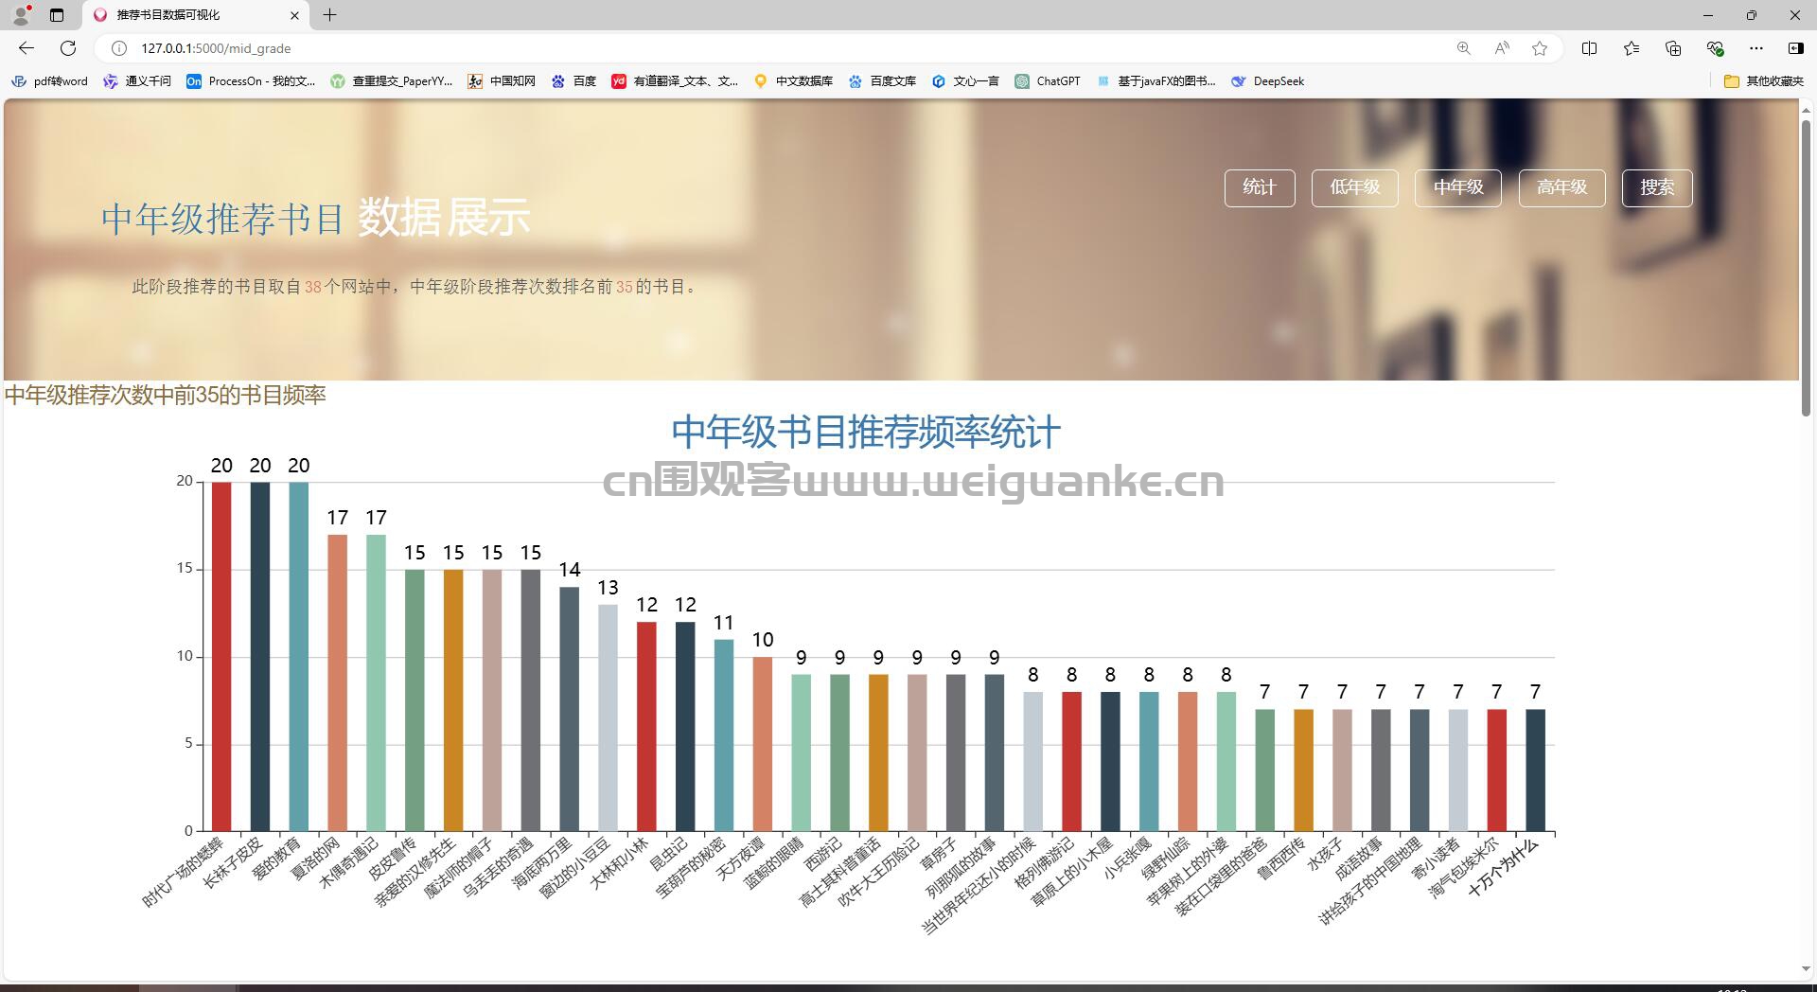Toggle the browser sidebar icon

1795,48
